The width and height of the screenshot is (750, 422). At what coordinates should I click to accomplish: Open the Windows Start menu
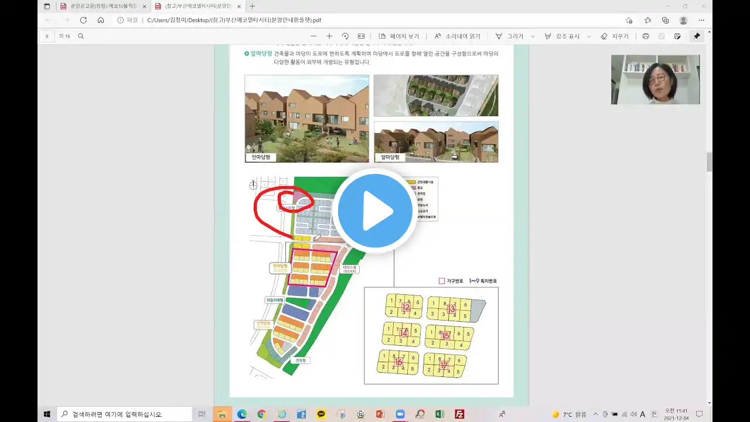(47, 414)
